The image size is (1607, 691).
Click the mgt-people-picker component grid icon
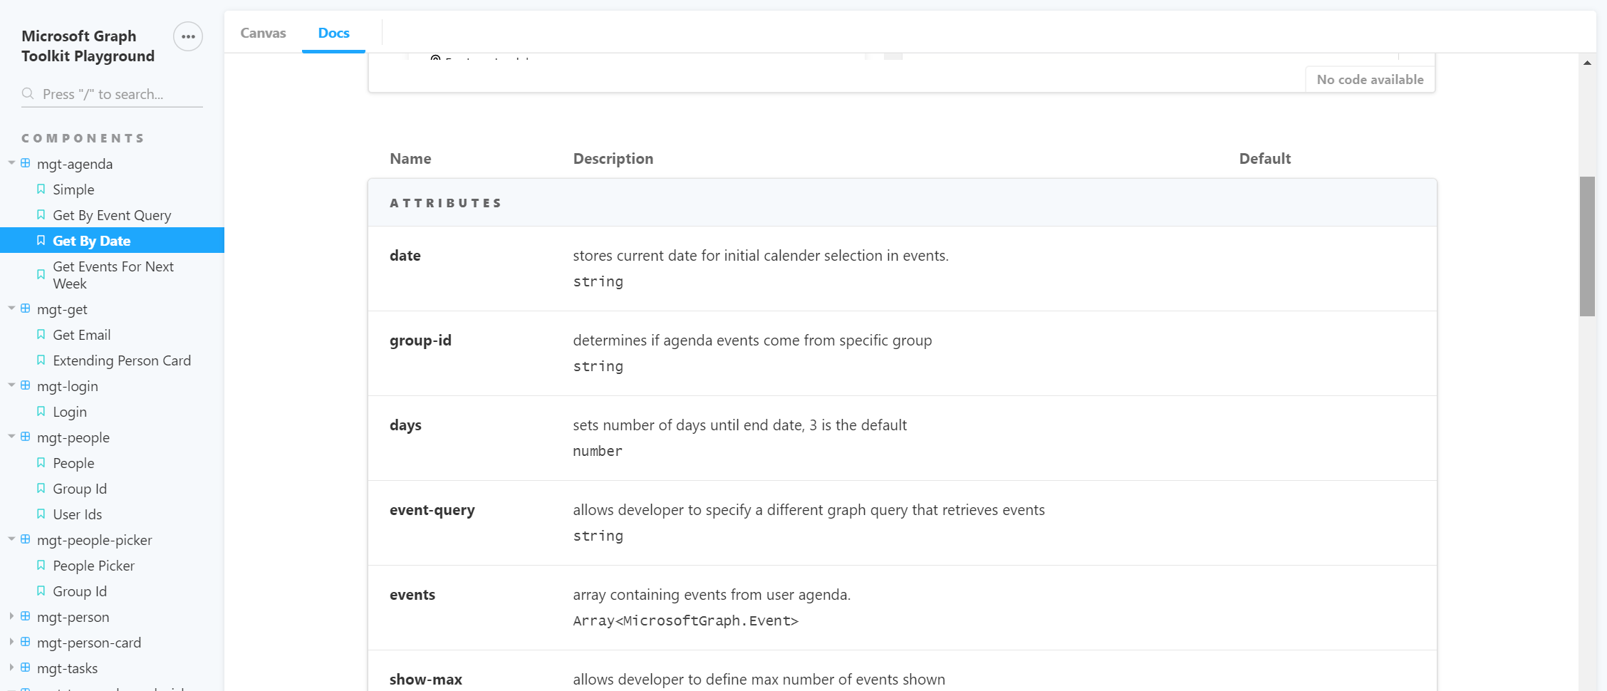click(x=26, y=539)
